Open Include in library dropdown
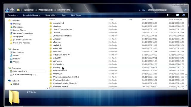 (32, 15)
